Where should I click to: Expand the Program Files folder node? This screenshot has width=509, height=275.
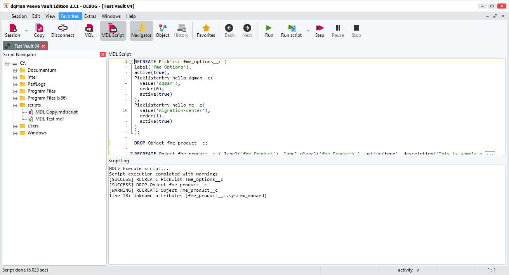coord(15,91)
